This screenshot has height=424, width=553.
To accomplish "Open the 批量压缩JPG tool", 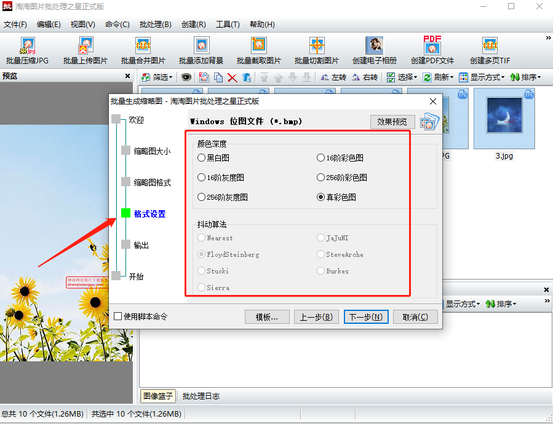I will click(x=28, y=51).
